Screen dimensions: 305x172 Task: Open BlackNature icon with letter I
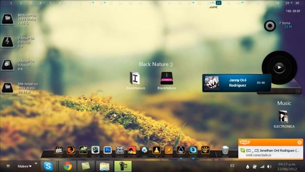135,78
